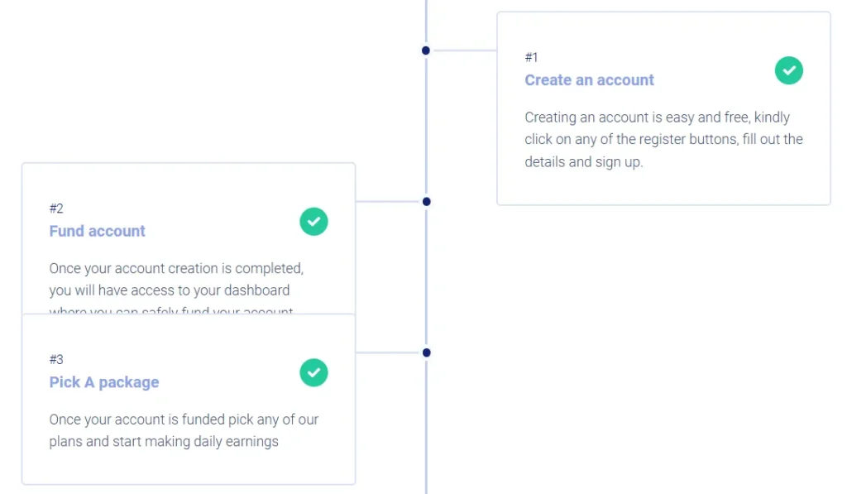The width and height of the screenshot is (847, 494).
Task: Select the timeline dot for step #3
Action: pyautogui.click(x=426, y=353)
